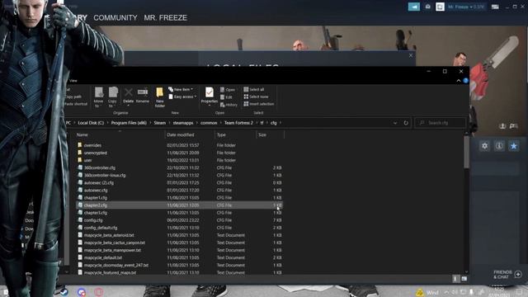
Task: Create a New folder from ribbon
Action: point(159,97)
